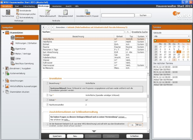Click the Erinnerungen prüfen icon
Viewport: 193px width, 140px height.
[18, 14]
